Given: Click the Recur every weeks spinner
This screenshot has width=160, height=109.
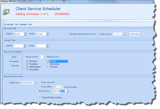Looking at the screenshot, I should (44, 57).
